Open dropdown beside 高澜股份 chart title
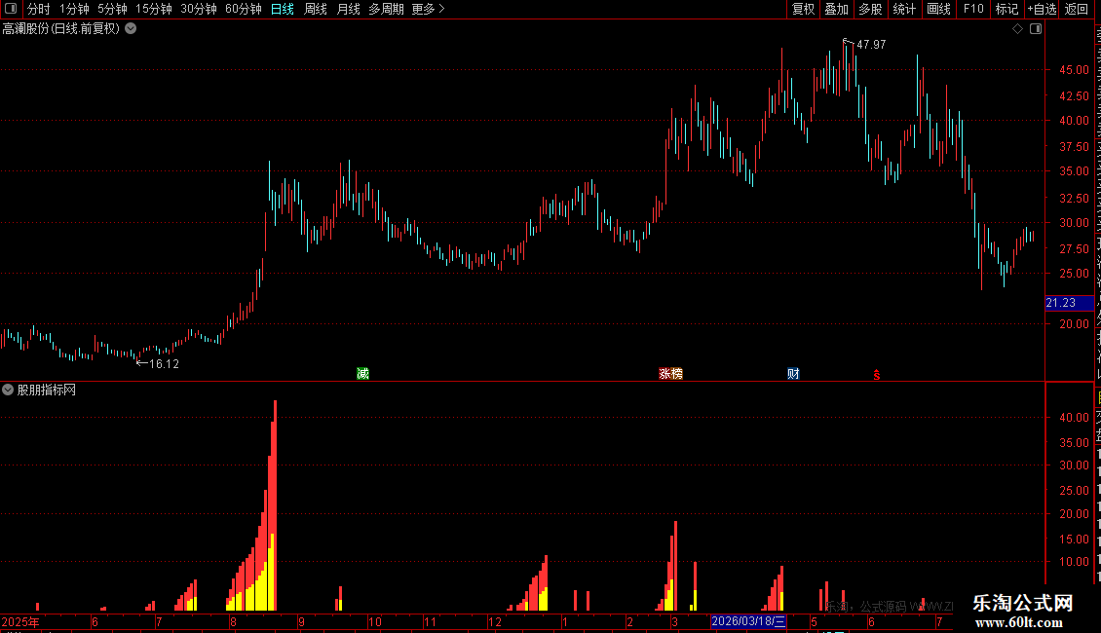Image resolution: width=1101 pixels, height=633 pixels. coord(131,29)
